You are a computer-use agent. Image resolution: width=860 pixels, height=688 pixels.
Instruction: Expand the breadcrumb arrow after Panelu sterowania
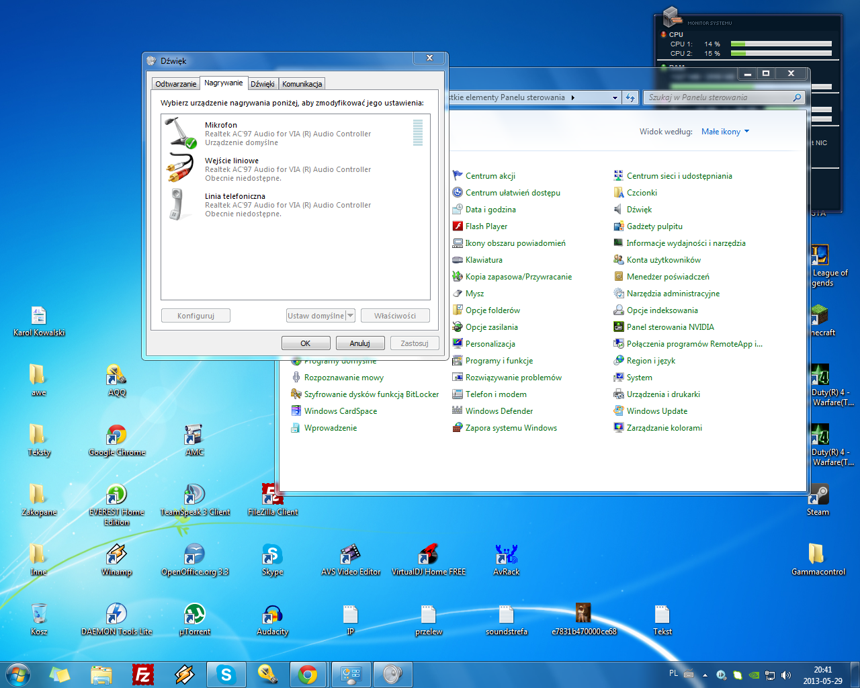pyautogui.click(x=573, y=97)
